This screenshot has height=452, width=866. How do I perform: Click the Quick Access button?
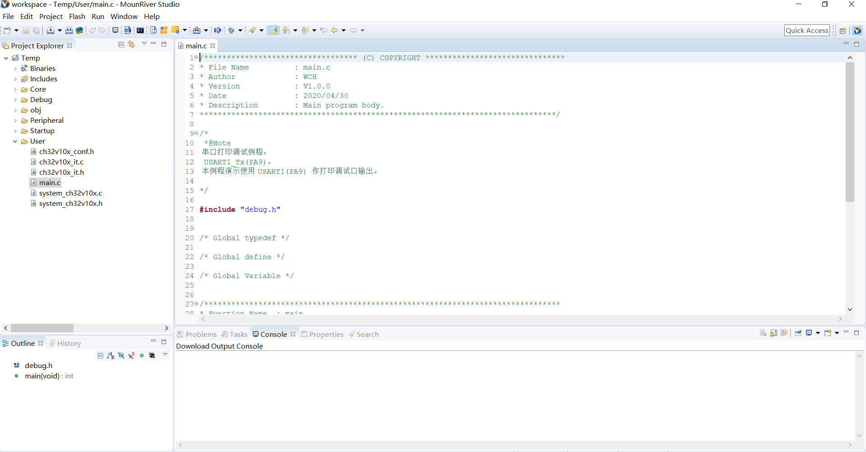(x=807, y=30)
